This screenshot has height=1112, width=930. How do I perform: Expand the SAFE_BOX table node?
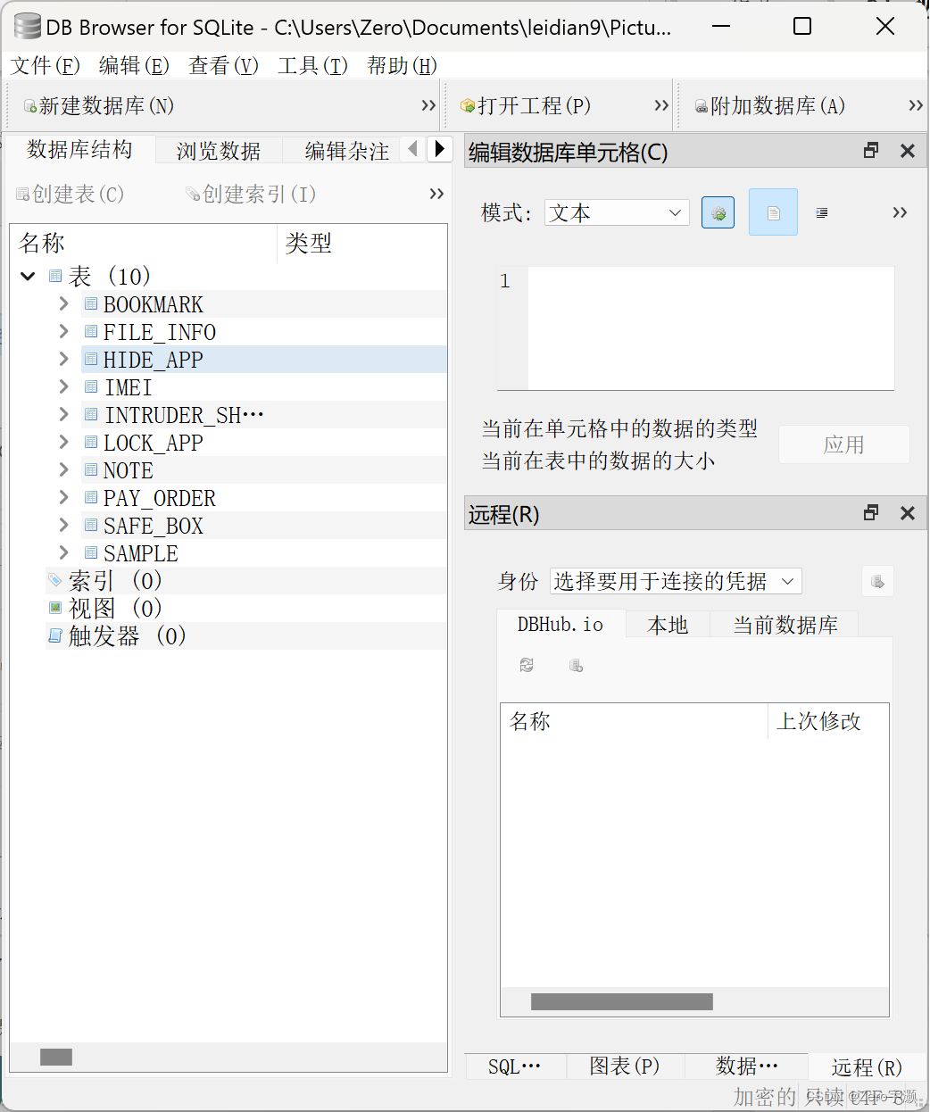coord(63,525)
